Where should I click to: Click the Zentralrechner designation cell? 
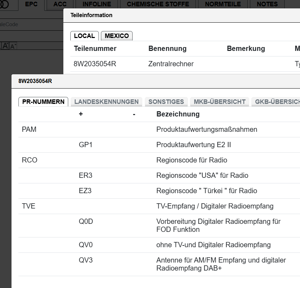(x=171, y=64)
